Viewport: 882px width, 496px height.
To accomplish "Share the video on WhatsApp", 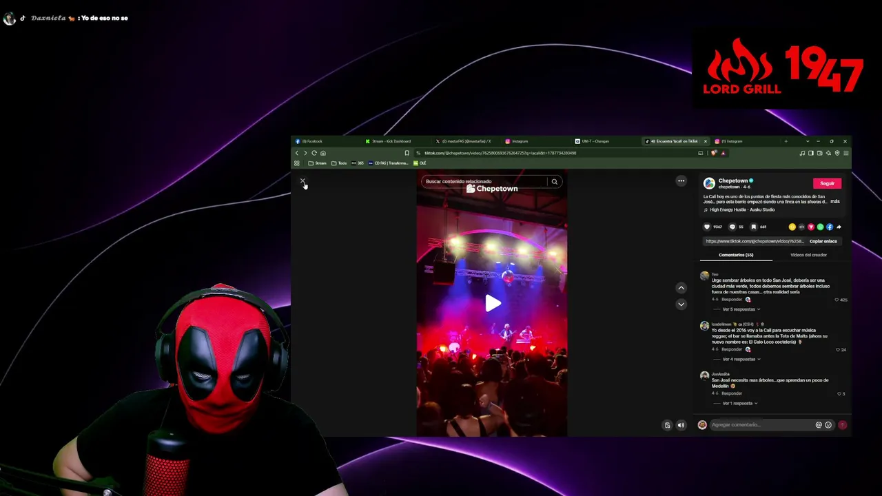I will coord(820,227).
